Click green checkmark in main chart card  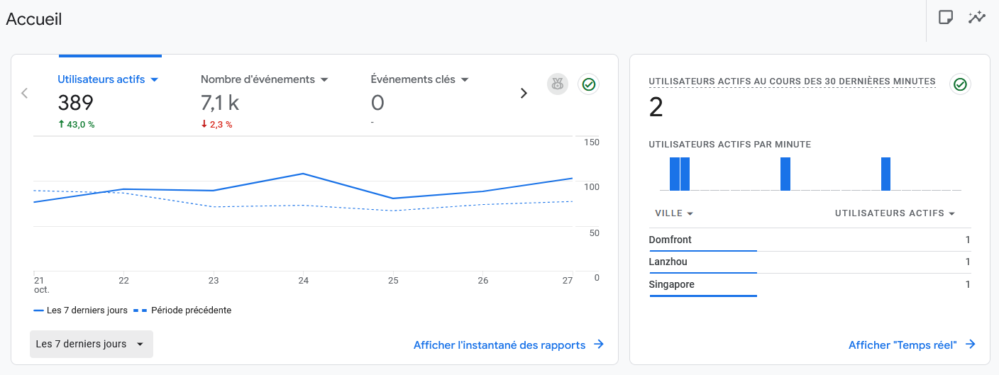pos(588,84)
